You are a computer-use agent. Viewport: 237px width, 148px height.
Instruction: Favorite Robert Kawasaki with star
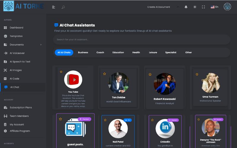pos(150,75)
